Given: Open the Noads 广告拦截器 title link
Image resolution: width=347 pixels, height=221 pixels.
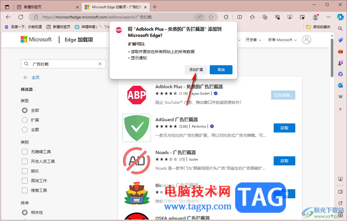Looking at the screenshot, I should click(176, 152).
